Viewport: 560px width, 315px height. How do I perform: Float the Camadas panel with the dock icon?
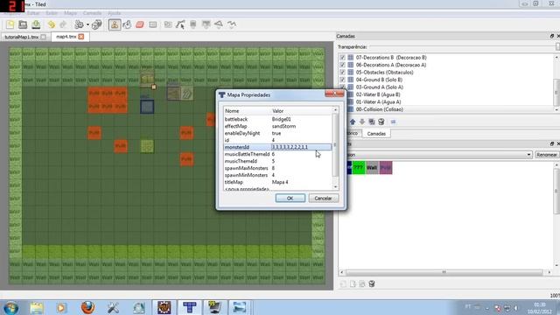pyautogui.click(x=552, y=36)
